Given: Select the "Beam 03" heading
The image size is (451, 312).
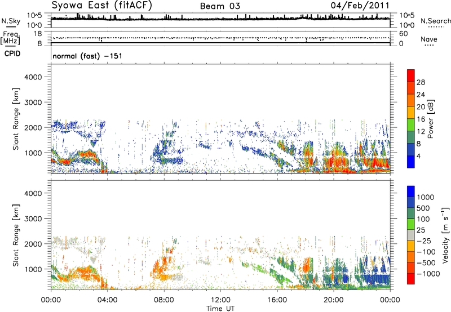Looking at the screenshot, I should 220,6.
